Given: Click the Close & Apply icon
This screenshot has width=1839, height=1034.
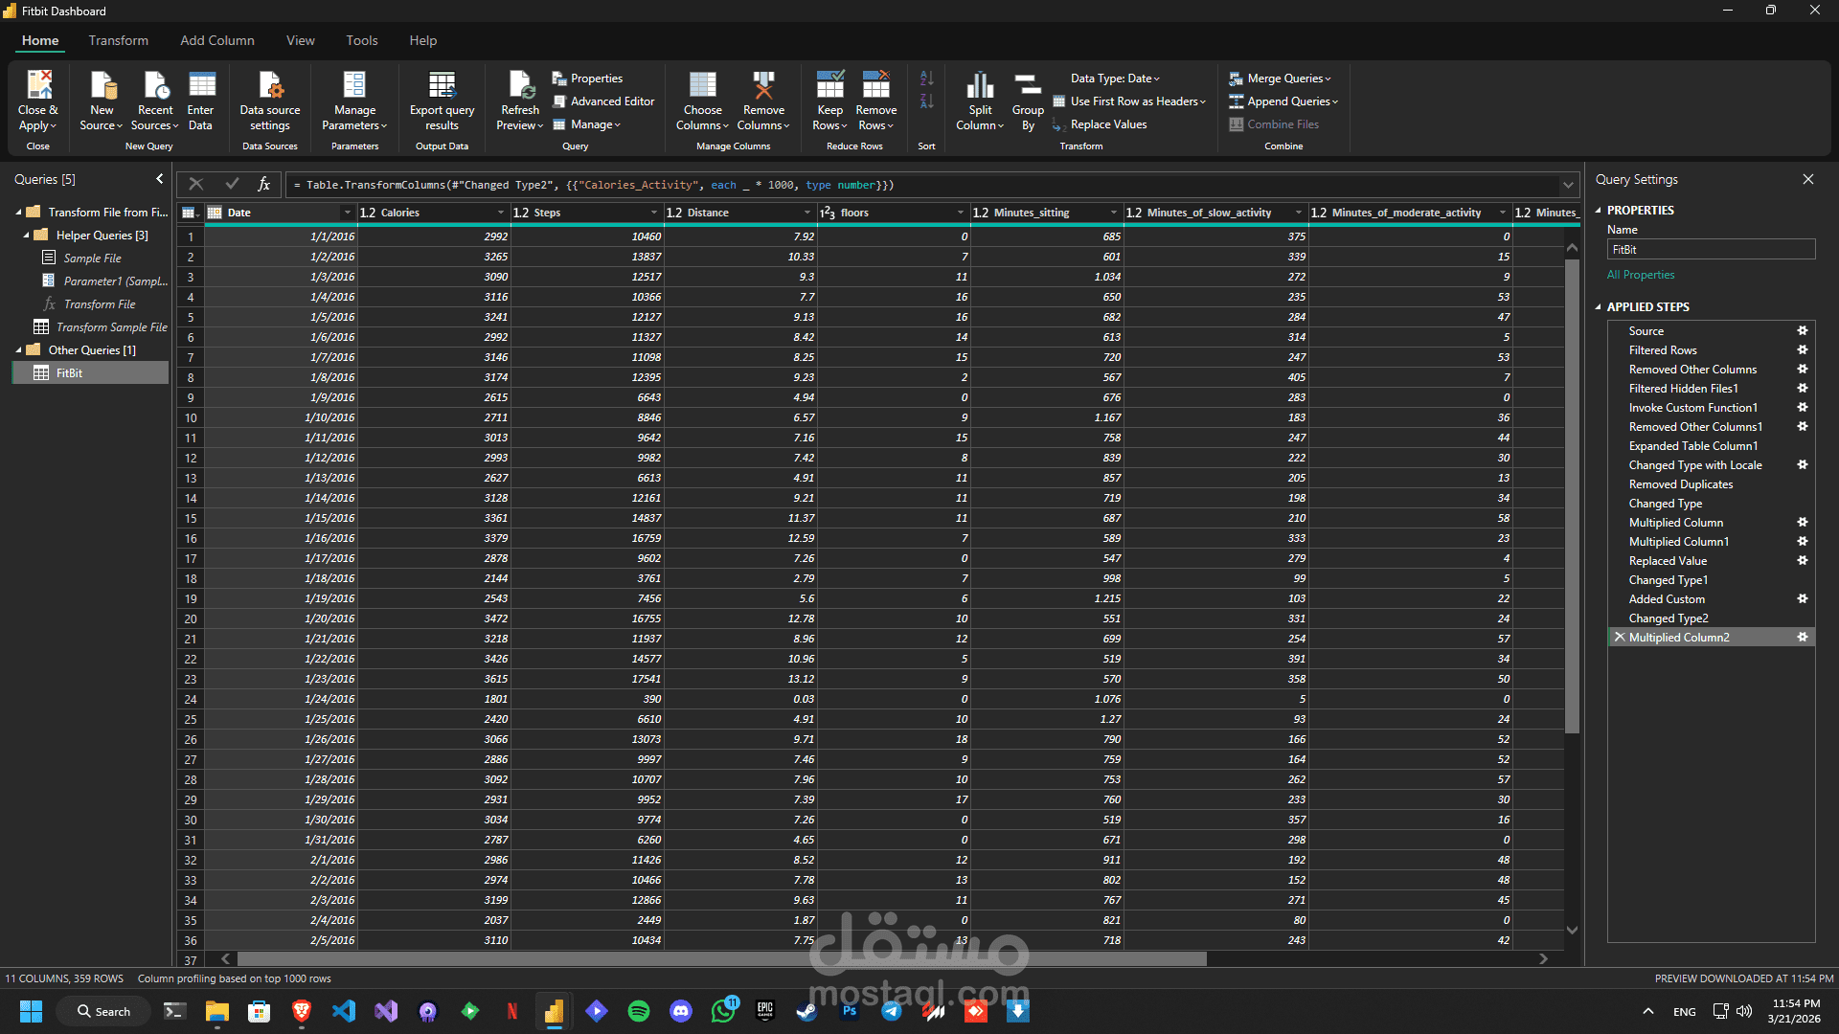Looking at the screenshot, I should point(38,86).
